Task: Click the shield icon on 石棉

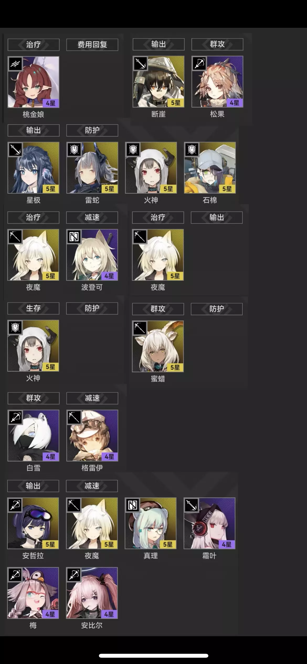Action: (x=192, y=149)
